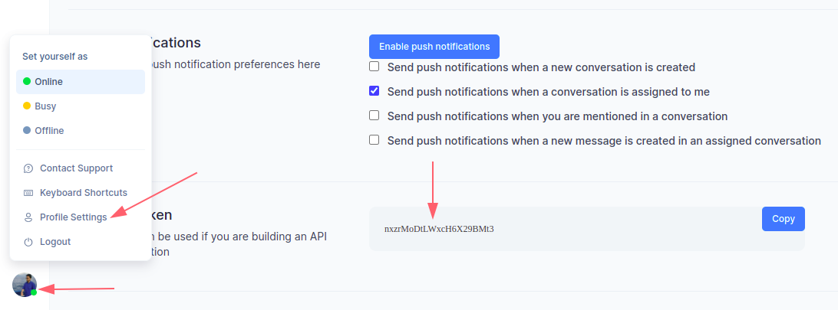Click the Profile Settings person icon
838x310 pixels.
point(28,217)
